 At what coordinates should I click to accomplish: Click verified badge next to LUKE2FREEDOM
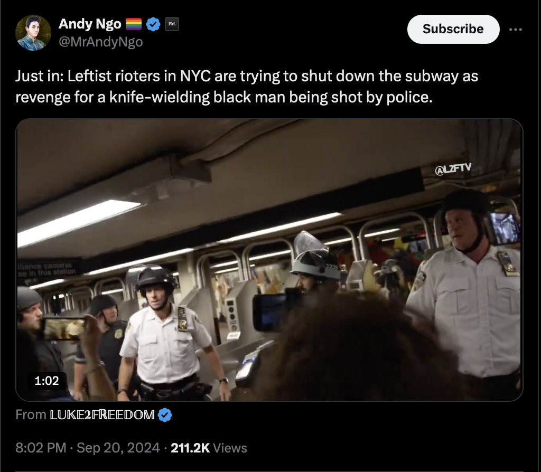click(165, 415)
